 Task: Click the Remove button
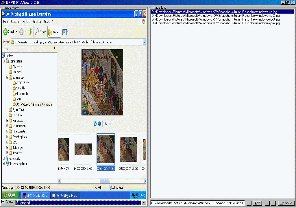pyautogui.click(x=286, y=203)
